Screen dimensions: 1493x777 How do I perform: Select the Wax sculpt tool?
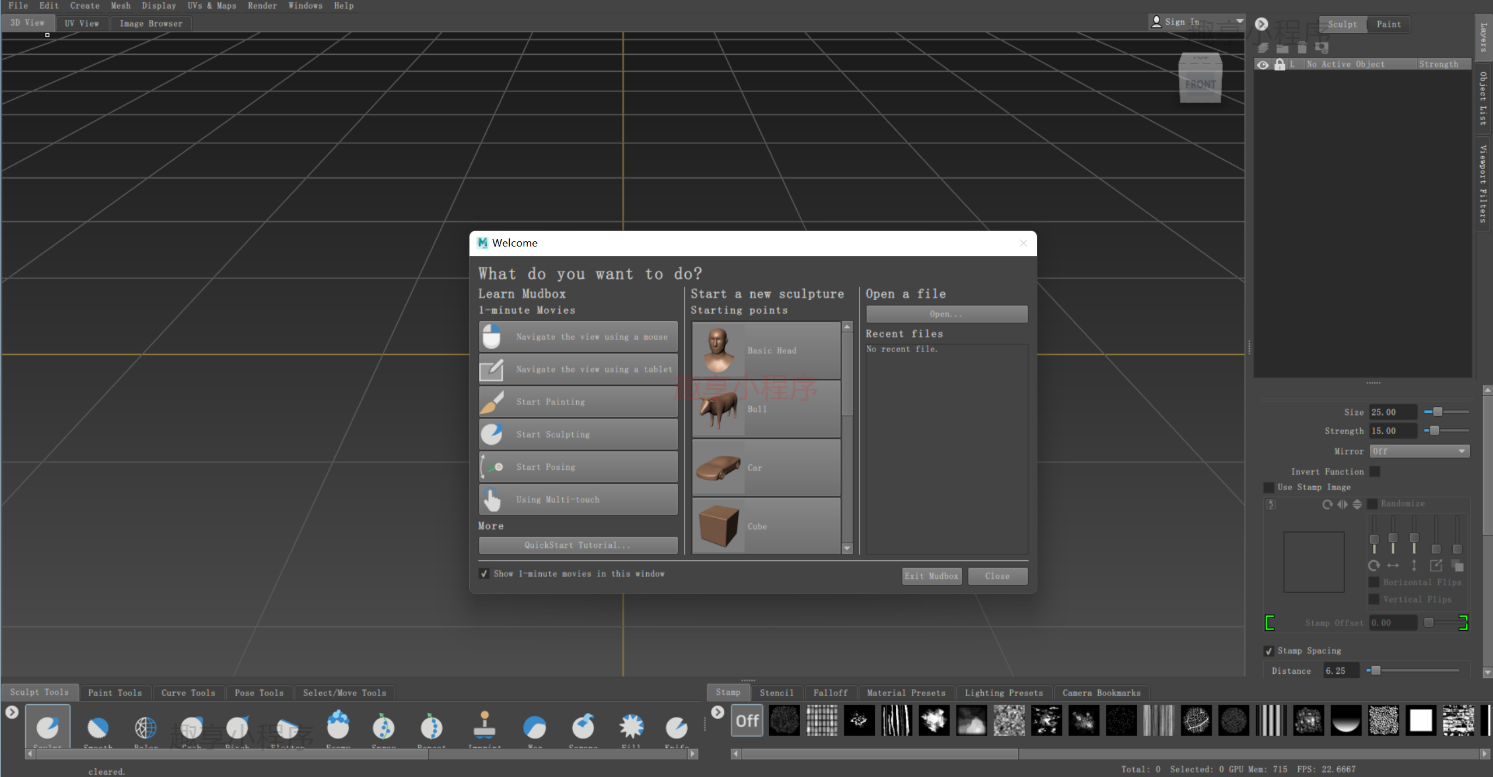(535, 727)
